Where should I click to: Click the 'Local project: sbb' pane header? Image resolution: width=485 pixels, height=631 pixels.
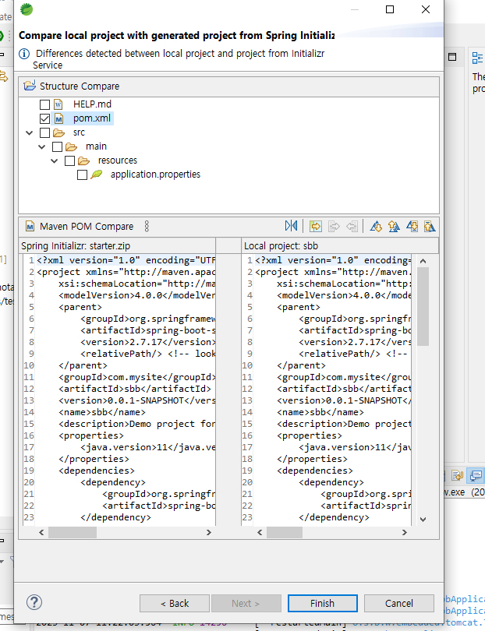pos(340,245)
